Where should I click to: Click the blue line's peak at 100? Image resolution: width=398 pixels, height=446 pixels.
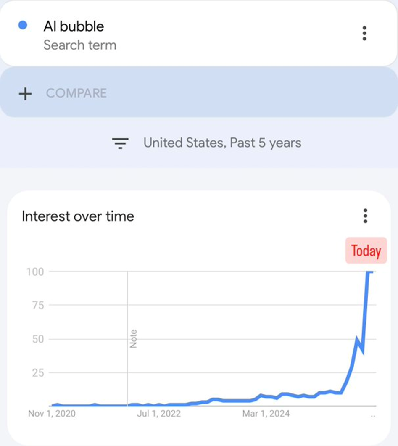coord(370,272)
